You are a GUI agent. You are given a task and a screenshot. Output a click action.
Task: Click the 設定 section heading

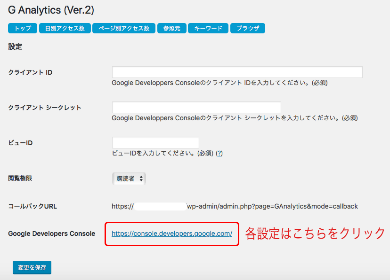pos(15,47)
